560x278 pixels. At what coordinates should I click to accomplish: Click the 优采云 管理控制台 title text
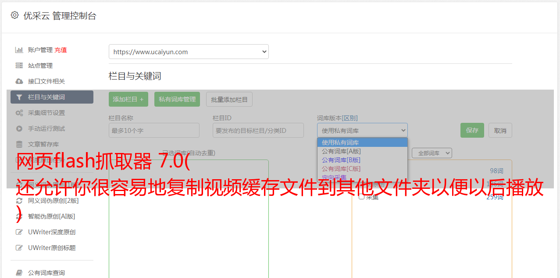pos(60,16)
